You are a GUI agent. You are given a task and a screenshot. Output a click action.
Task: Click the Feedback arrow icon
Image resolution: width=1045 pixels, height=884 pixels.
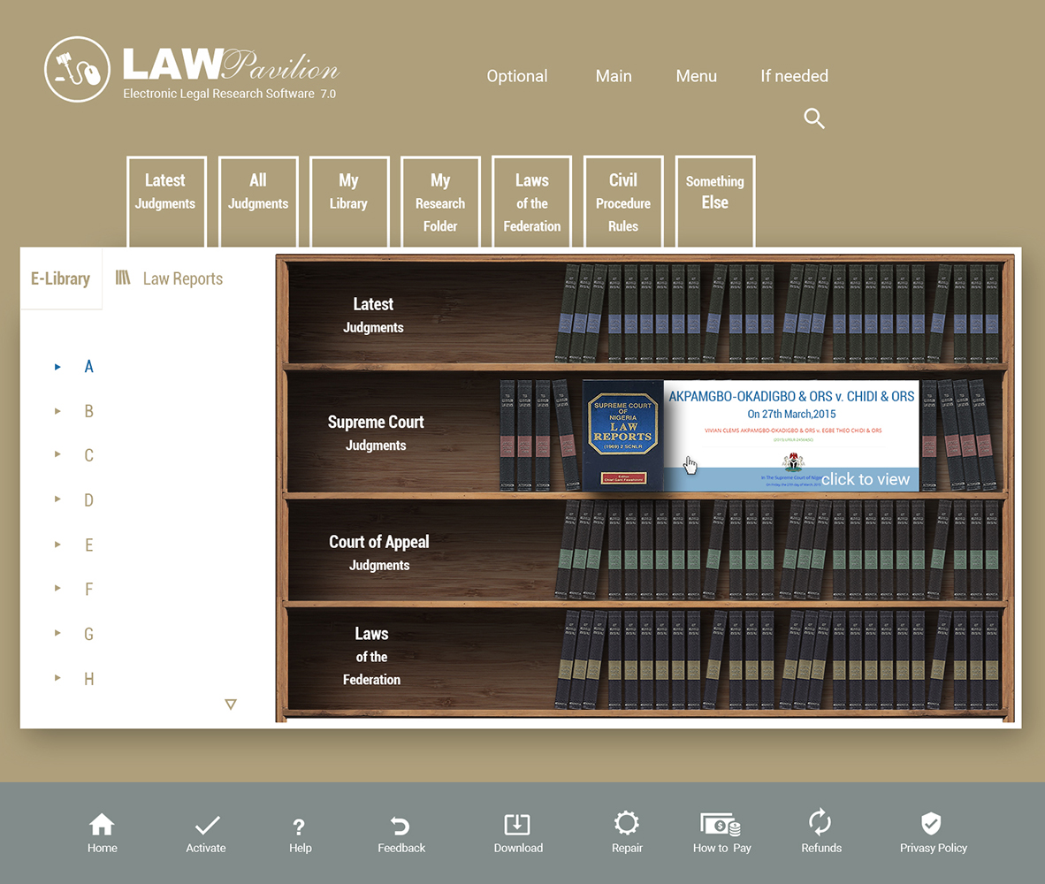(x=400, y=826)
